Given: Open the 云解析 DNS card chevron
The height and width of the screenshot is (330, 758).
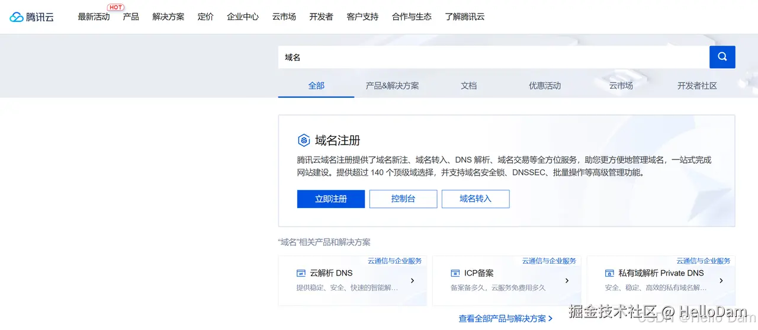Looking at the screenshot, I should click(x=412, y=281).
